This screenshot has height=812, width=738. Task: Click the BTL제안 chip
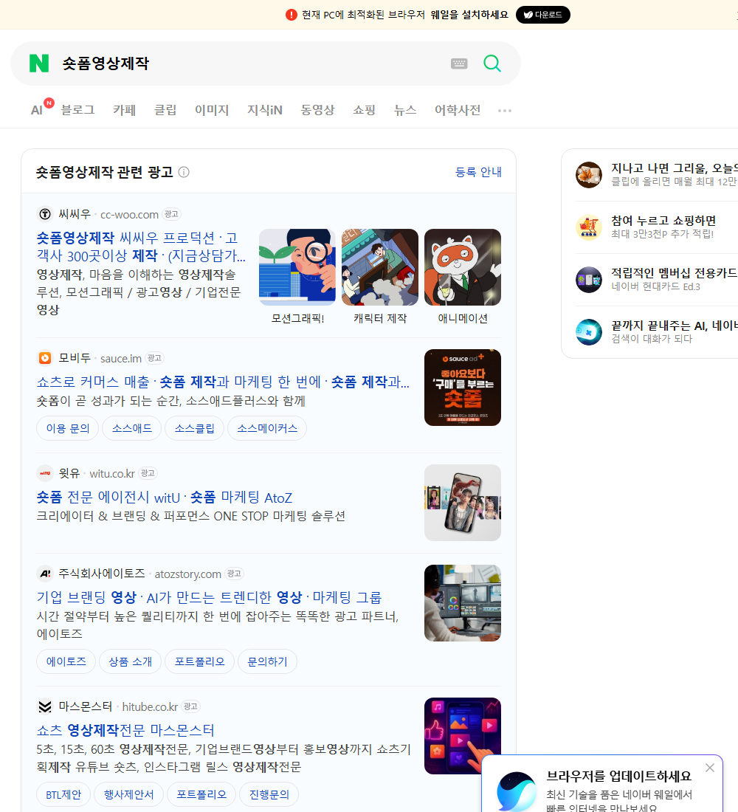pos(63,794)
